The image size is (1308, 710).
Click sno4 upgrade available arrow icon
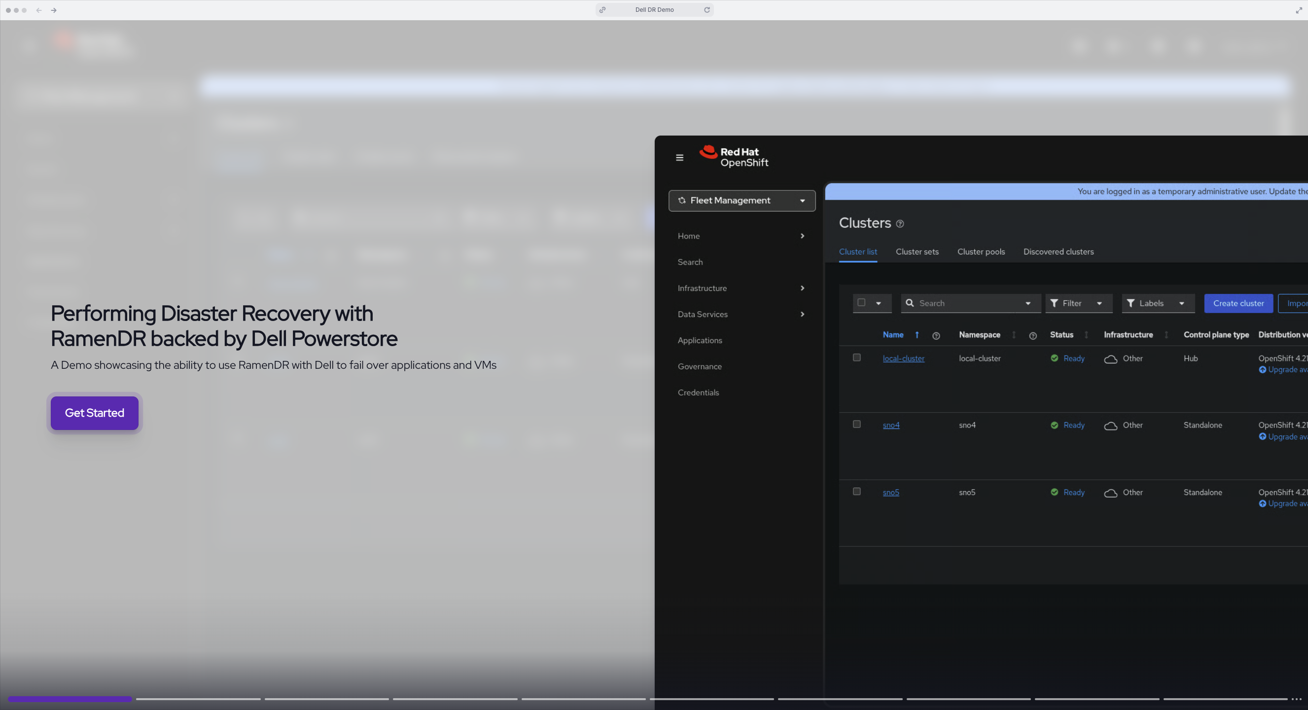1262,437
